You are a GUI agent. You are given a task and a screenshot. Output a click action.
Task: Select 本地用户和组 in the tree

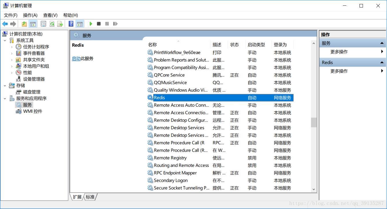(36, 66)
